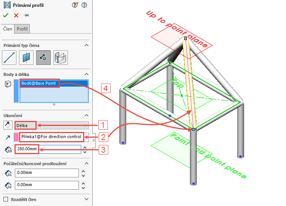Click the D2 end extension icon

[8, 185]
